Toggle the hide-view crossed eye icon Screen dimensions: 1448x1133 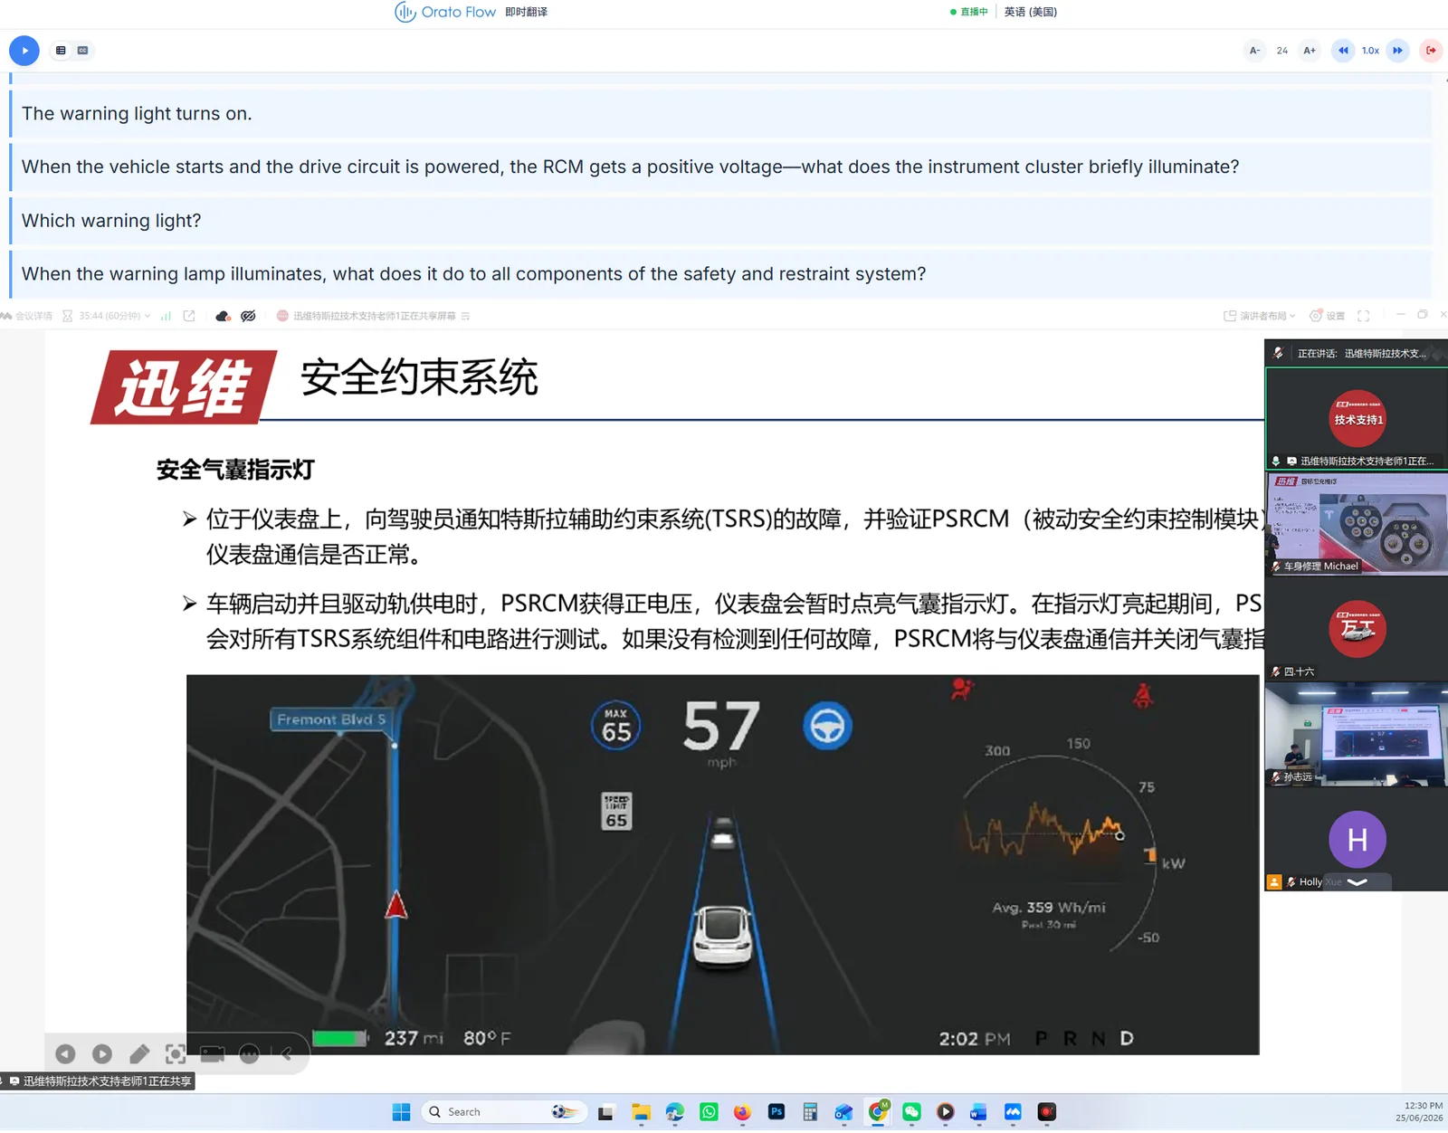click(x=248, y=316)
